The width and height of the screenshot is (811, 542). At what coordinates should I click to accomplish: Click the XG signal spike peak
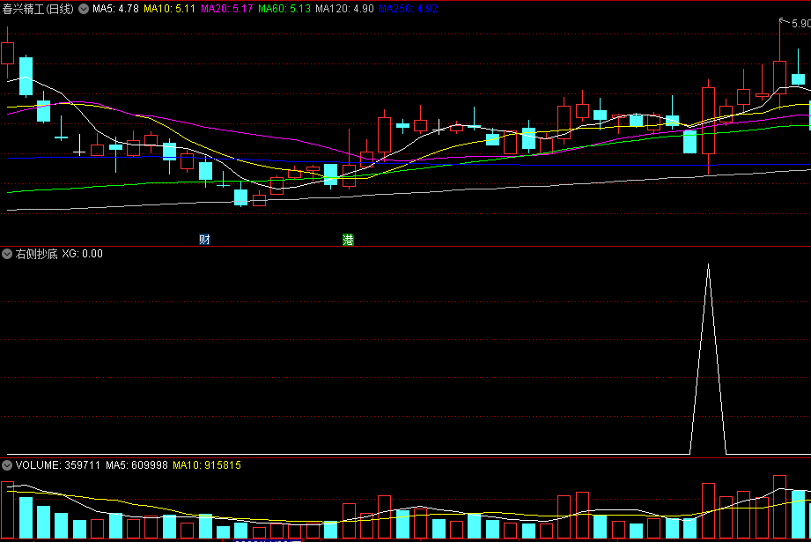point(708,265)
